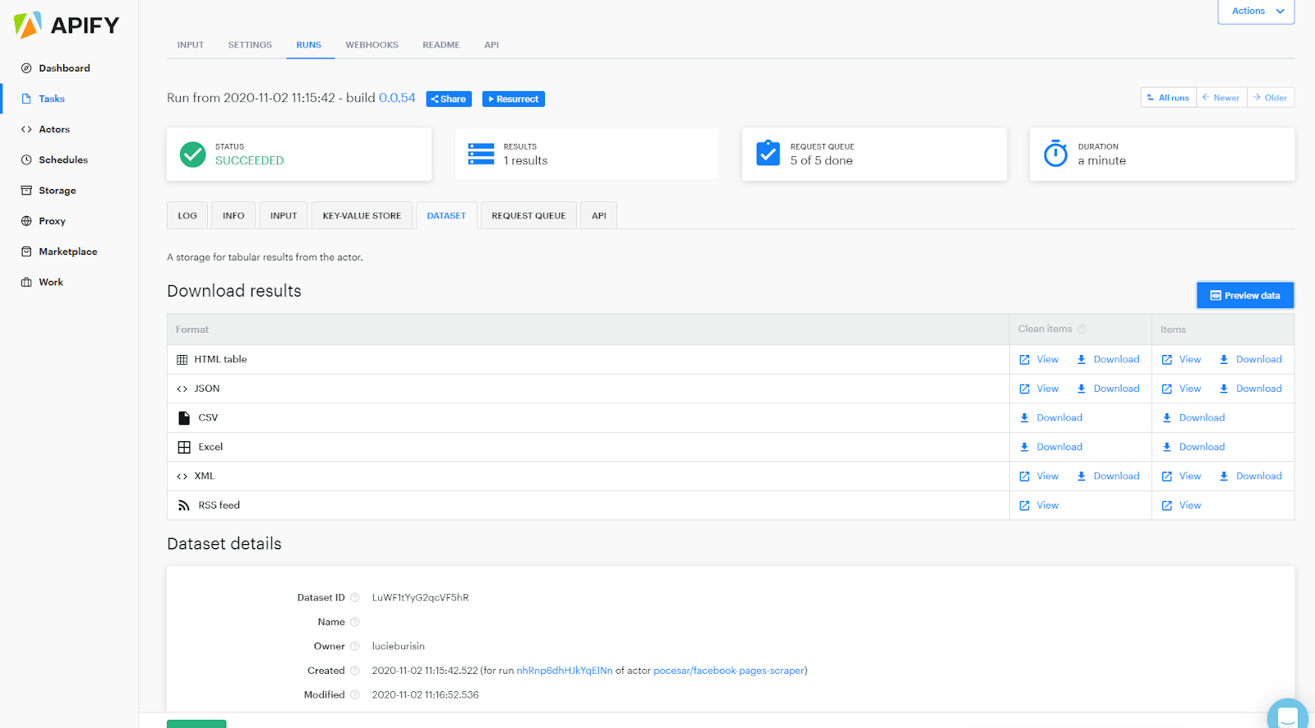Download all items as Excel
This screenshot has height=728, width=1315.
pyautogui.click(x=1193, y=447)
